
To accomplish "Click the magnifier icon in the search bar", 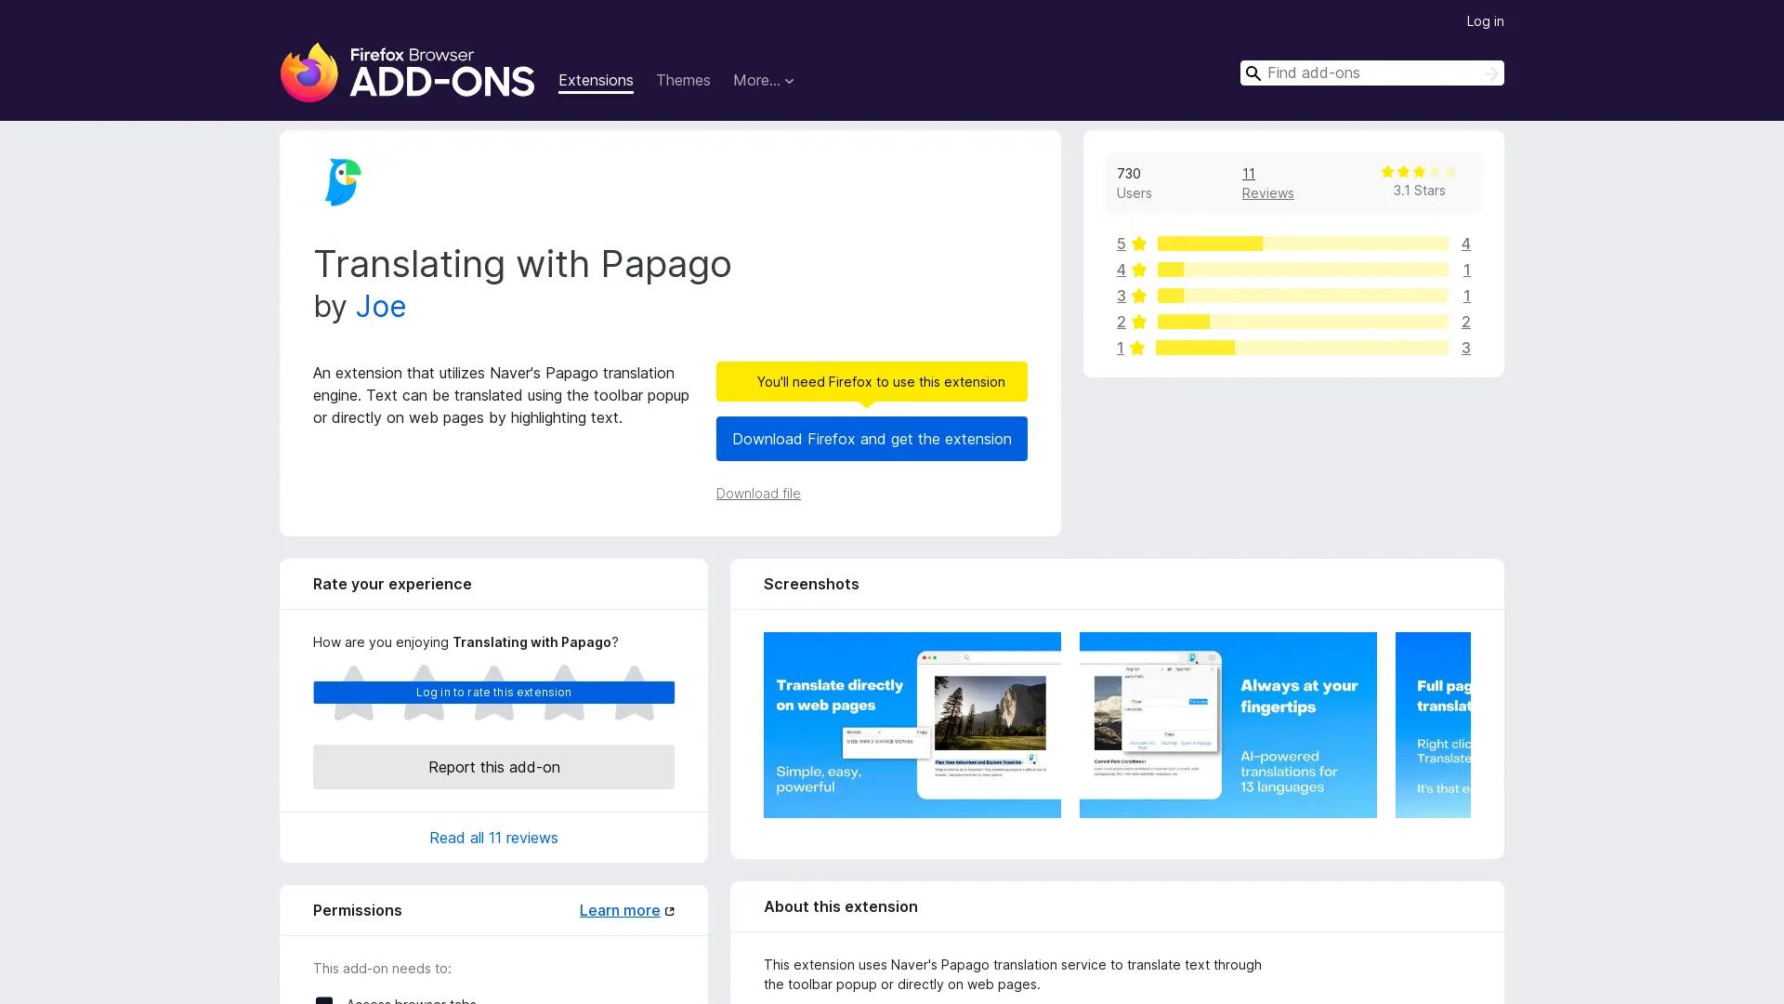I will tap(1253, 73).
